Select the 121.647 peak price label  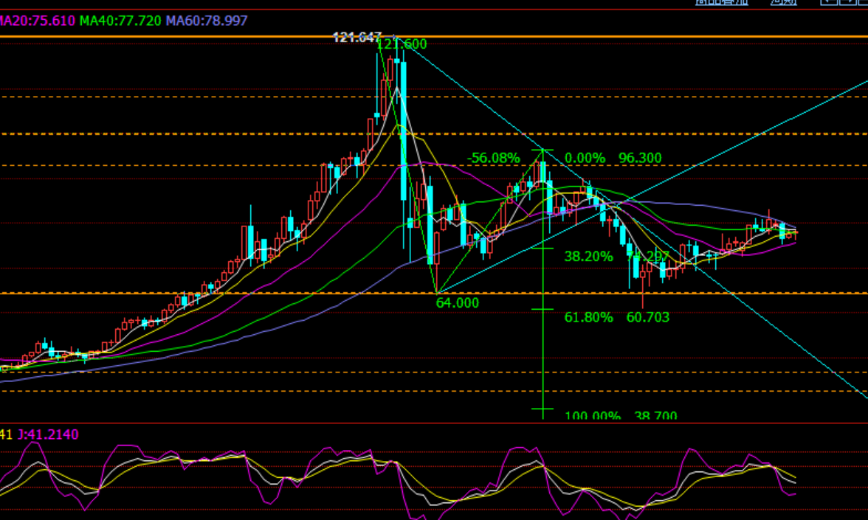point(356,37)
